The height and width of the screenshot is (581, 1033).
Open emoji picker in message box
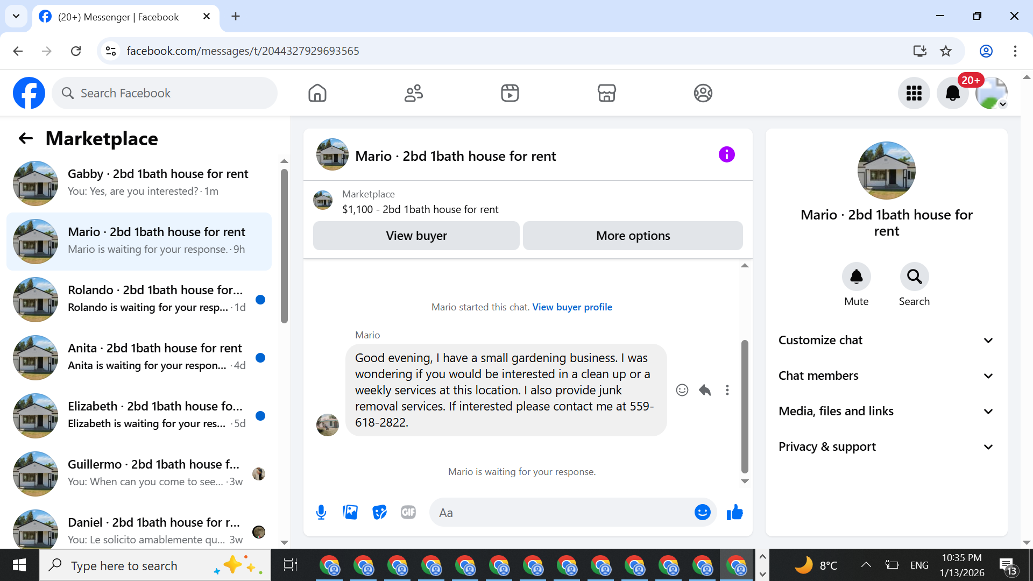click(702, 512)
